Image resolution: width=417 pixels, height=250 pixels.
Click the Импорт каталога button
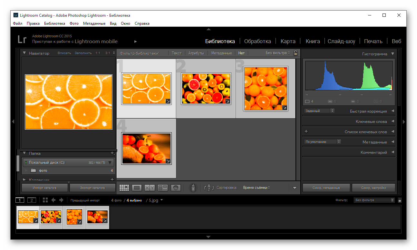click(45, 188)
